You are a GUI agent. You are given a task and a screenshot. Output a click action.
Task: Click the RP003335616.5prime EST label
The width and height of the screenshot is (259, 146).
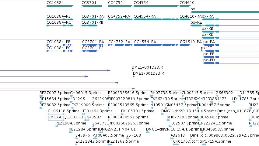(x=128, y=93)
